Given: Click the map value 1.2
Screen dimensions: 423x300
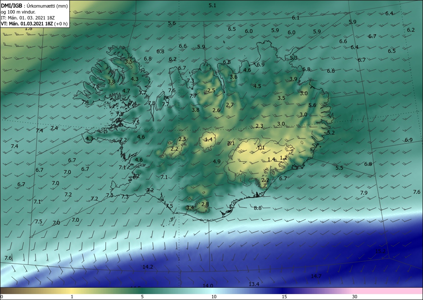Looking at the screenshot, I should pos(283,157).
